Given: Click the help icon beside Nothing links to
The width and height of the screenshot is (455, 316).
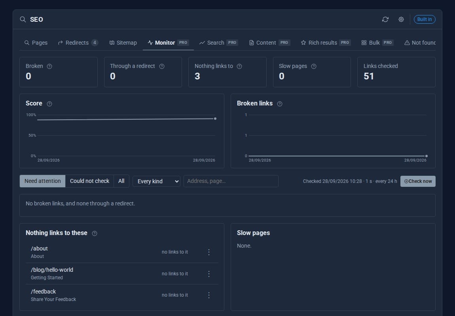Looking at the screenshot, I should (x=239, y=66).
